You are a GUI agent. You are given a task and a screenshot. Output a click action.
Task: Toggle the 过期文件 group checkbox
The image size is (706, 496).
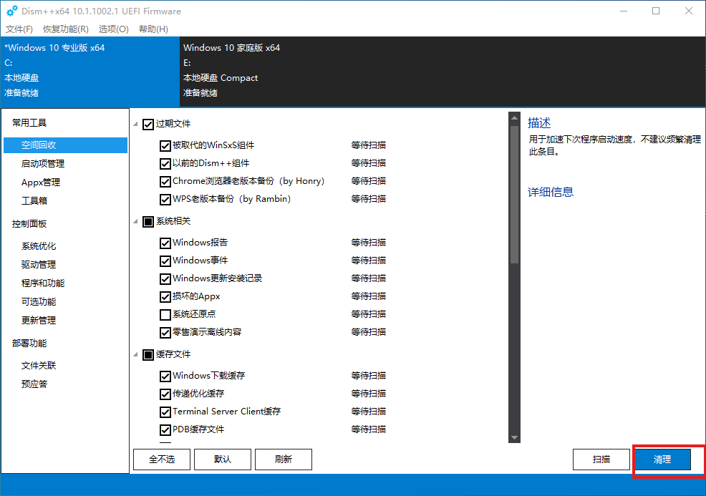click(x=148, y=125)
